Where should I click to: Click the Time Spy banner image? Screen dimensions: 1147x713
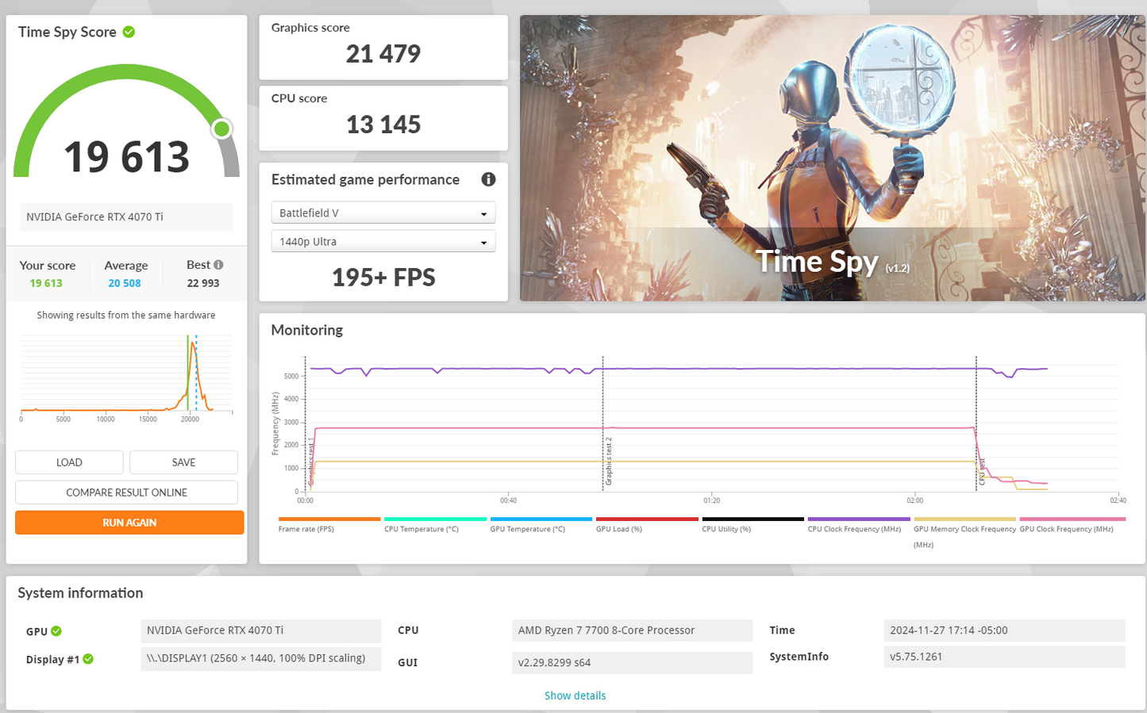click(832, 158)
